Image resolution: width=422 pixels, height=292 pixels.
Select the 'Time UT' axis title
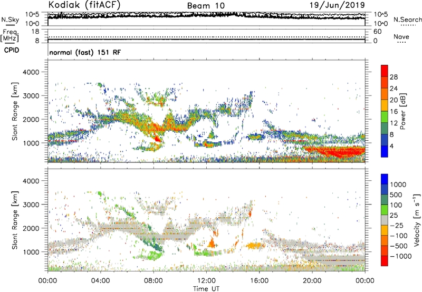pos(206,288)
